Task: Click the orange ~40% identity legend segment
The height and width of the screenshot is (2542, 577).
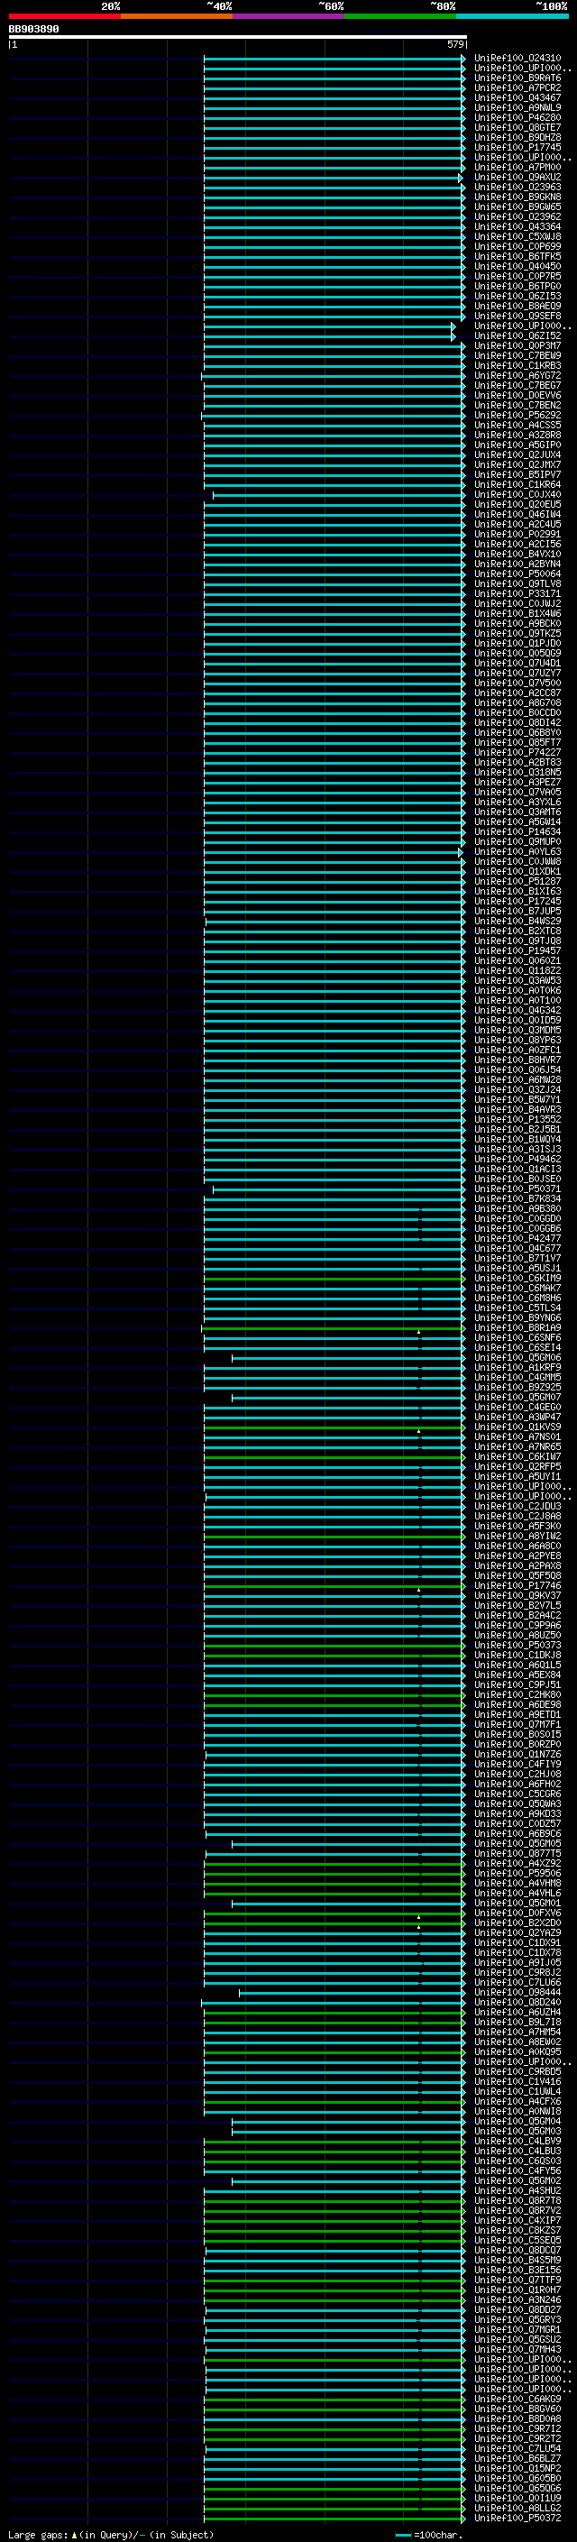Action: (177, 16)
